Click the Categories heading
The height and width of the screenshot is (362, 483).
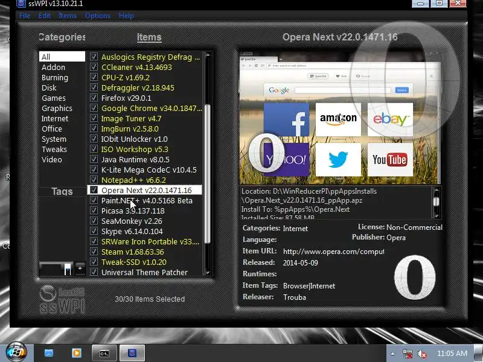click(62, 37)
